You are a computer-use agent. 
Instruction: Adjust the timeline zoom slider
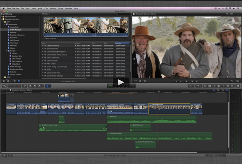click(214, 155)
